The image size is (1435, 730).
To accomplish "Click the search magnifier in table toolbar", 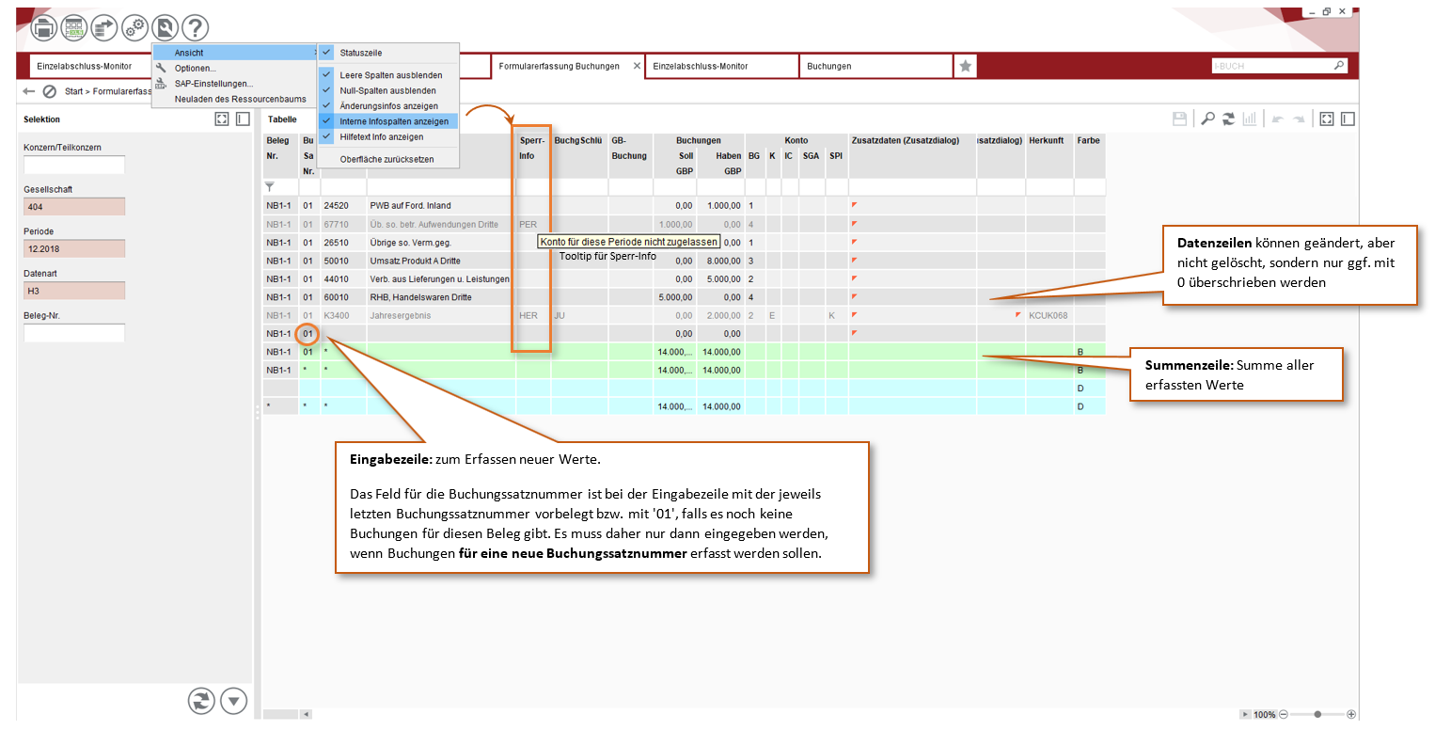I will coord(1207,119).
